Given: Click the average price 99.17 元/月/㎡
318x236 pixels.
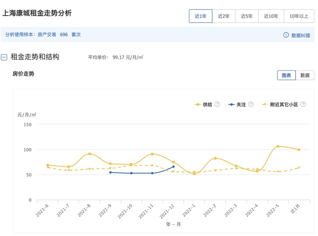Looking at the screenshot, I should click(x=128, y=57).
